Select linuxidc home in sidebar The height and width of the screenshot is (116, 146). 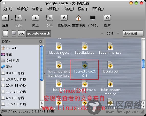tap(20, 48)
